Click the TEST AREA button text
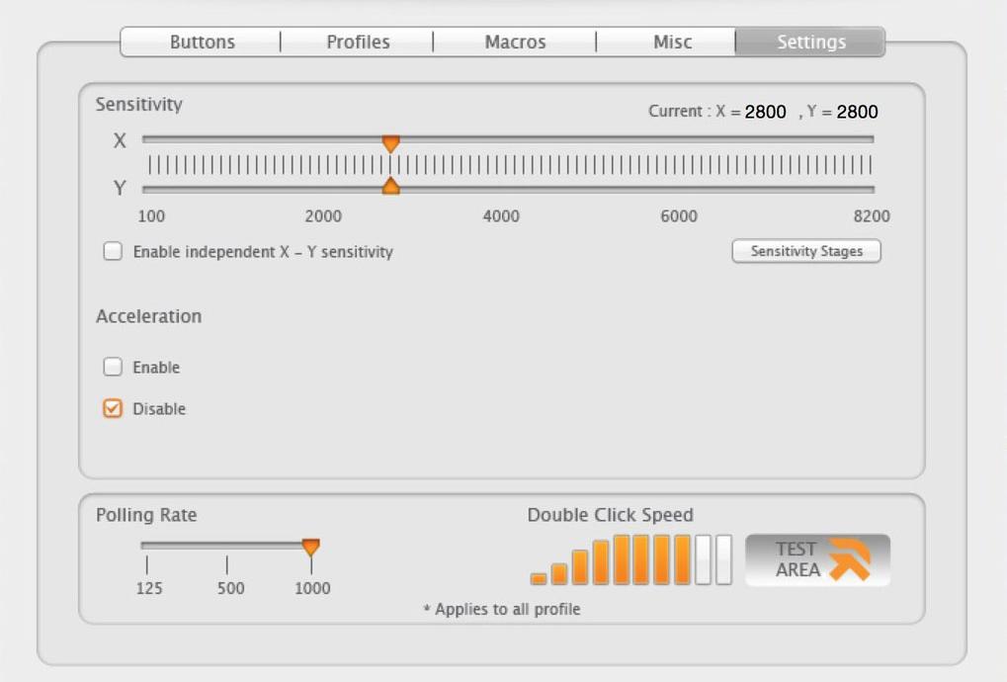 [797, 559]
